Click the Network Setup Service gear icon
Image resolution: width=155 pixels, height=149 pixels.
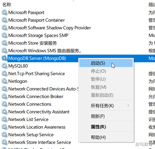point(5,135)
